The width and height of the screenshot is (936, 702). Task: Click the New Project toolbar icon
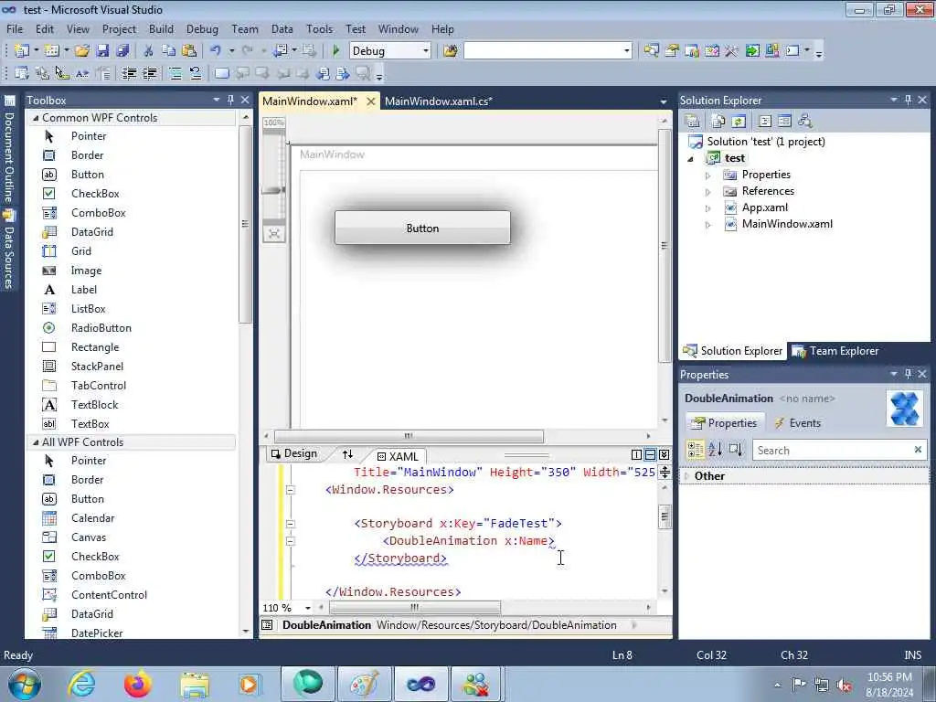[x=22, y=51]
